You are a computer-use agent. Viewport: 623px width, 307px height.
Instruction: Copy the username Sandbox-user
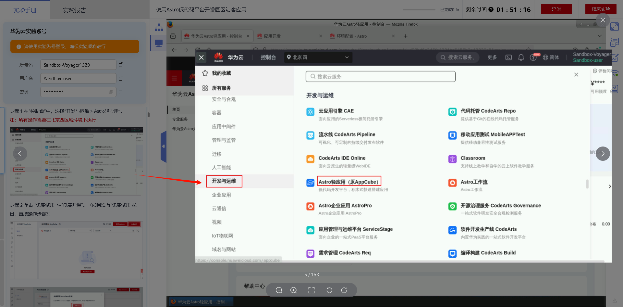pos(121,78)
